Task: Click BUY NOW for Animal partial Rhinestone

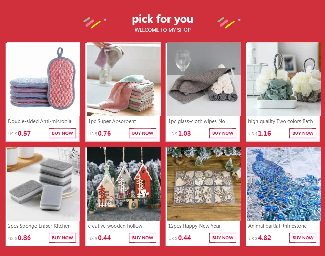Action: (x=303, y=238)
